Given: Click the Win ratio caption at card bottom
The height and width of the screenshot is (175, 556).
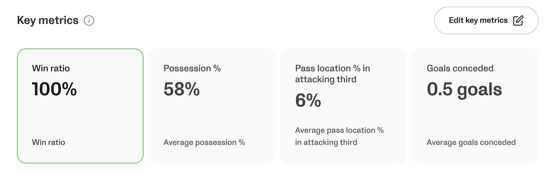Looking at the screenshot, I should pyautogui.click(x=48, y=142).
